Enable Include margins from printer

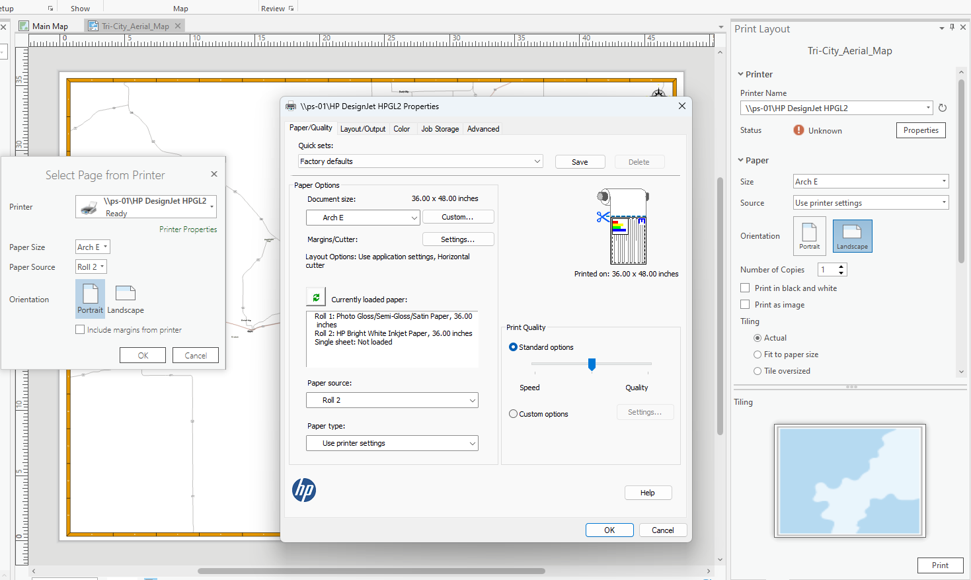click(80, 329)
